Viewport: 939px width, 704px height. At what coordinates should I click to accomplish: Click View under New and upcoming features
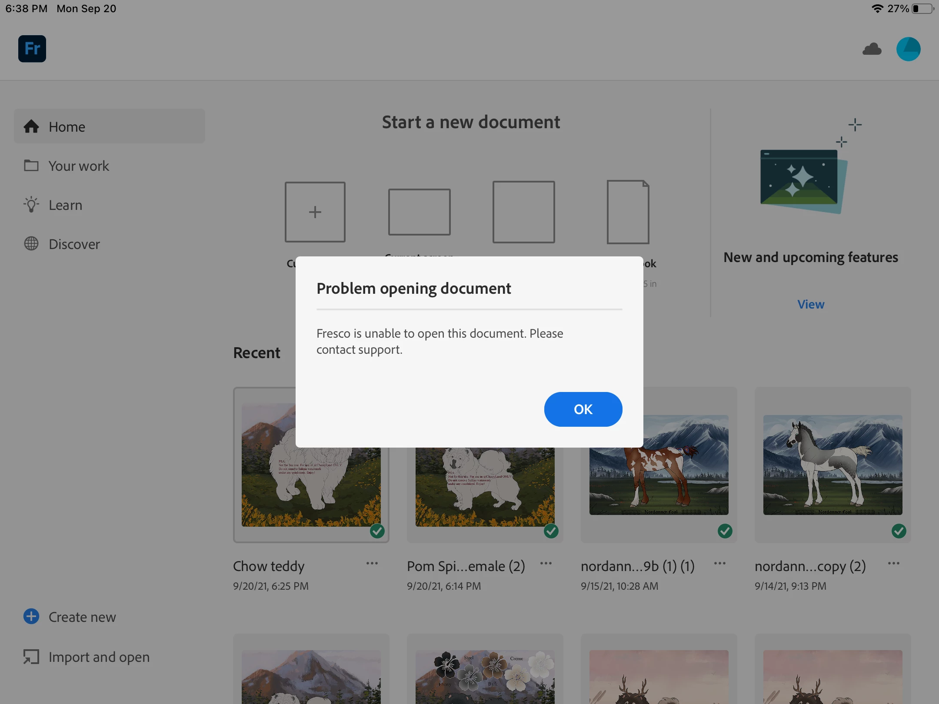pos(810,304)
